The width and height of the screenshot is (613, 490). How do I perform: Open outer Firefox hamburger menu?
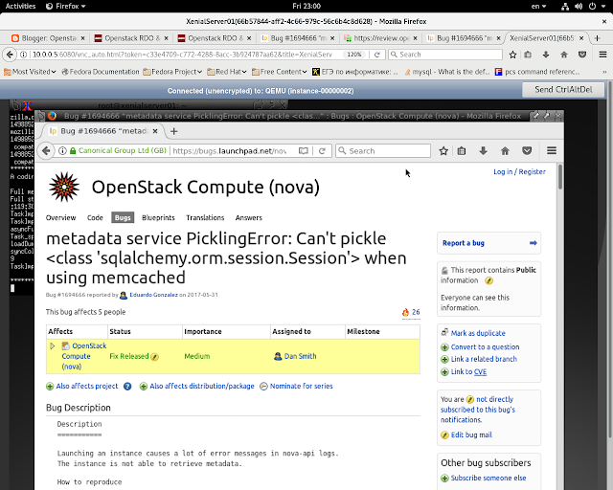(x=602, y=55)
